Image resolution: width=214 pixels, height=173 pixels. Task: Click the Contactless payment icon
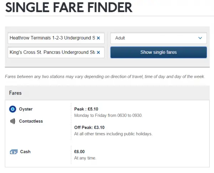tap(12, 121)
